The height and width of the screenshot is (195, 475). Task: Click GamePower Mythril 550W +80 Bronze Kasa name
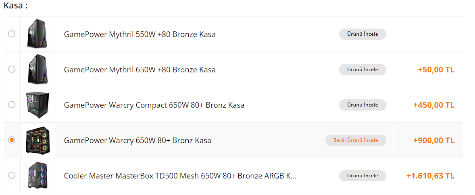click(x=140, y=34)
